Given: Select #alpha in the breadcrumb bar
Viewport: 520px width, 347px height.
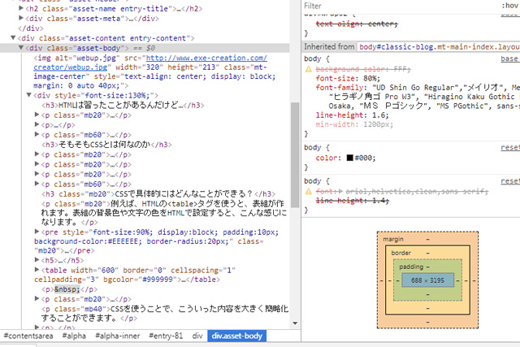Looking at the screenshot, I should [x=74, y=336].
